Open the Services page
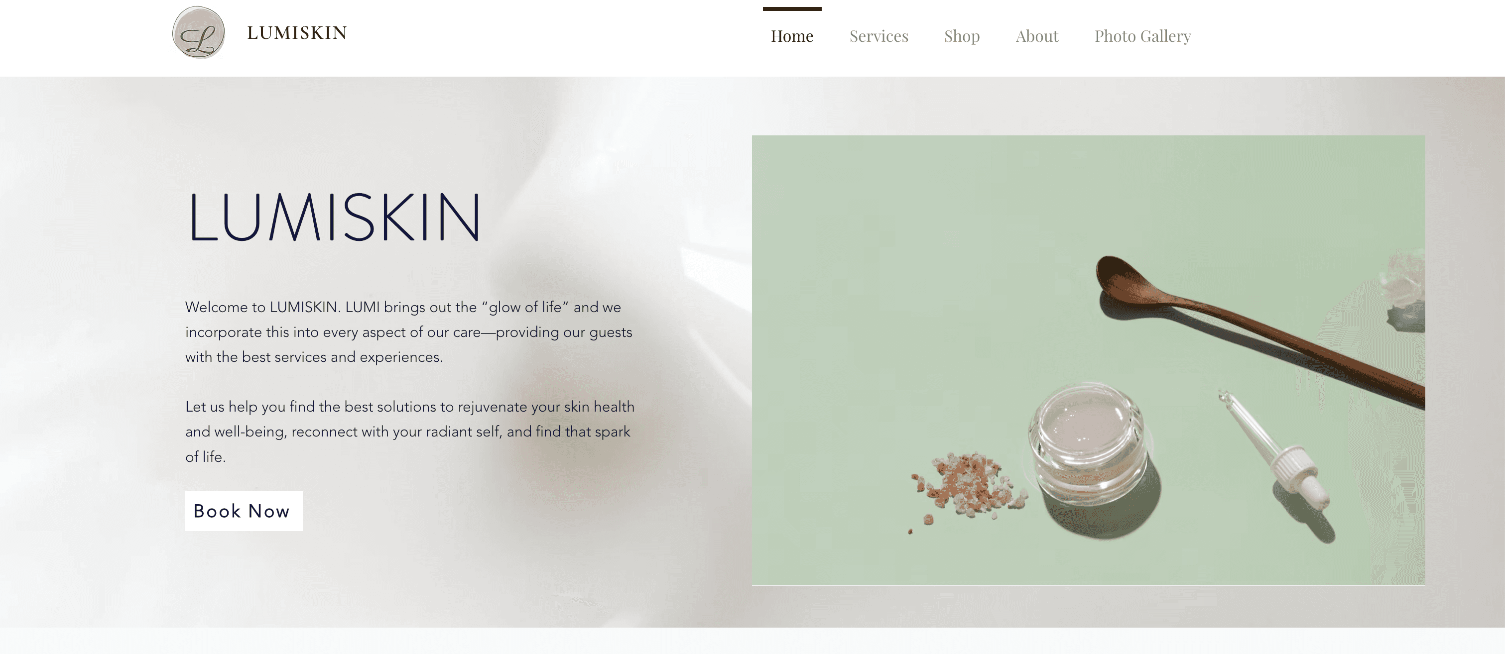This screenshot has height=654, width=1505. click(878, 36)
